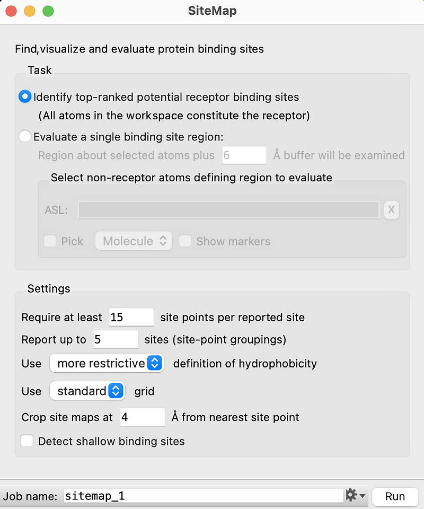Edit the site points field showing 15

tap(131, 317)
